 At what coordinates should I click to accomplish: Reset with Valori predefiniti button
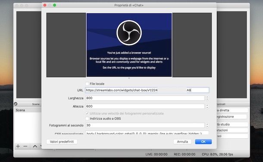(x=62, y=142)
